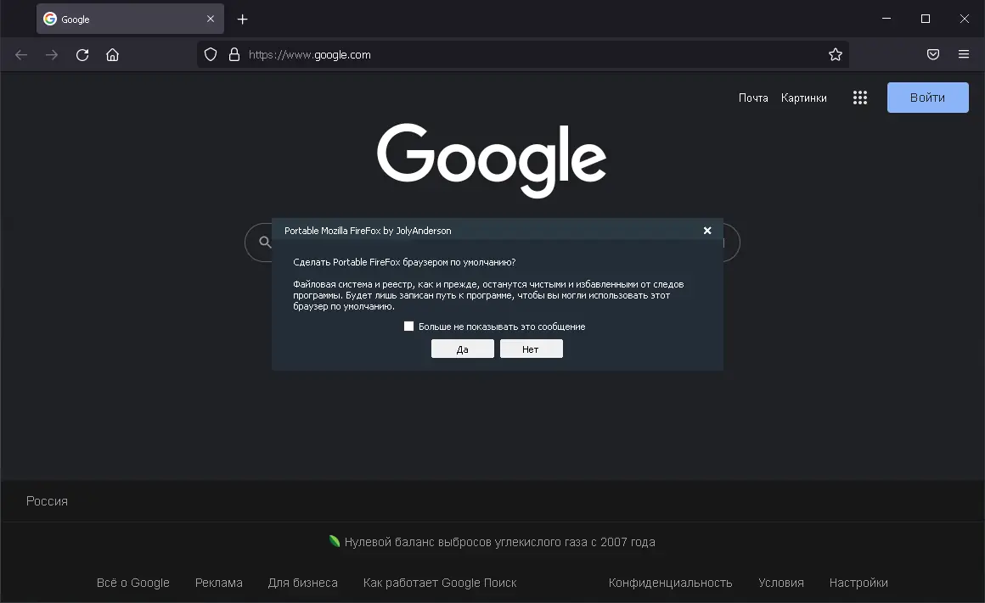Close the Google tab

click(211, 19)
